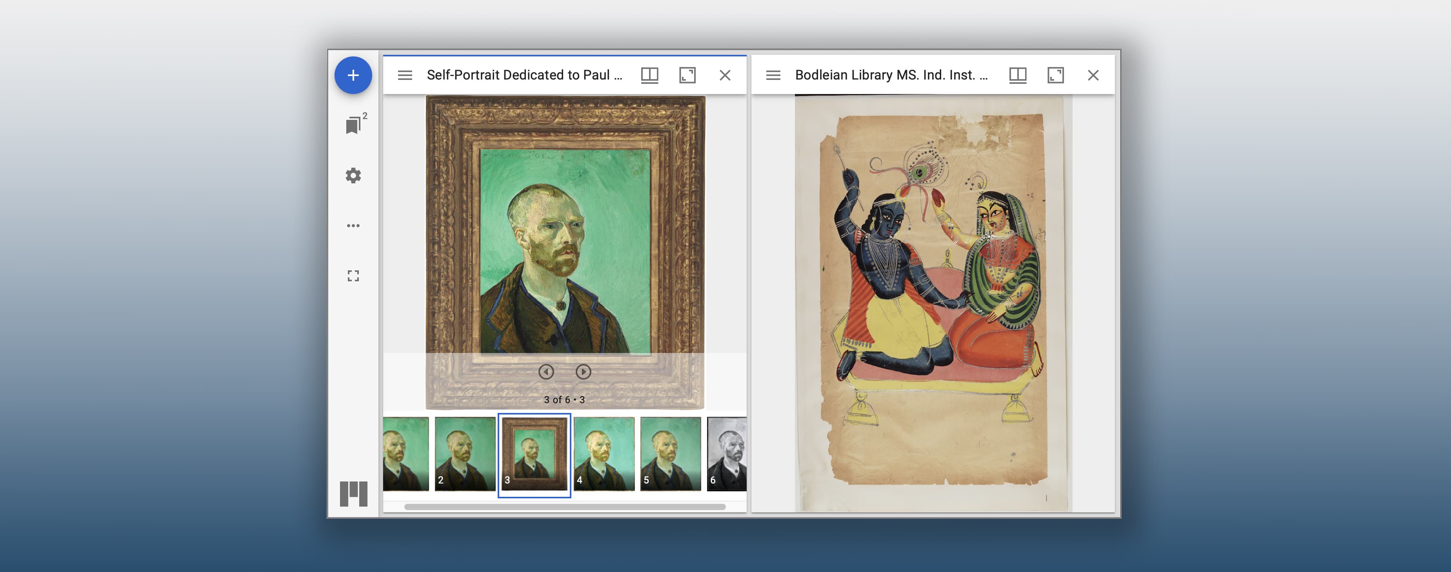Viewport: 1451px width, 572px height.
Task: Close the Bodleian Library window
Action: point(1093,74)
